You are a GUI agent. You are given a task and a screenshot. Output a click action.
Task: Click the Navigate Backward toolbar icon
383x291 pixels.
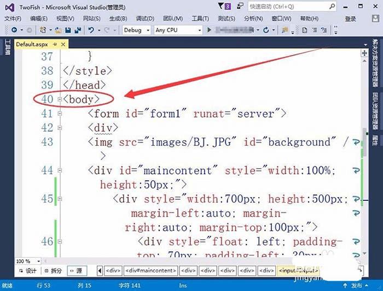click(x=14, y=30)
